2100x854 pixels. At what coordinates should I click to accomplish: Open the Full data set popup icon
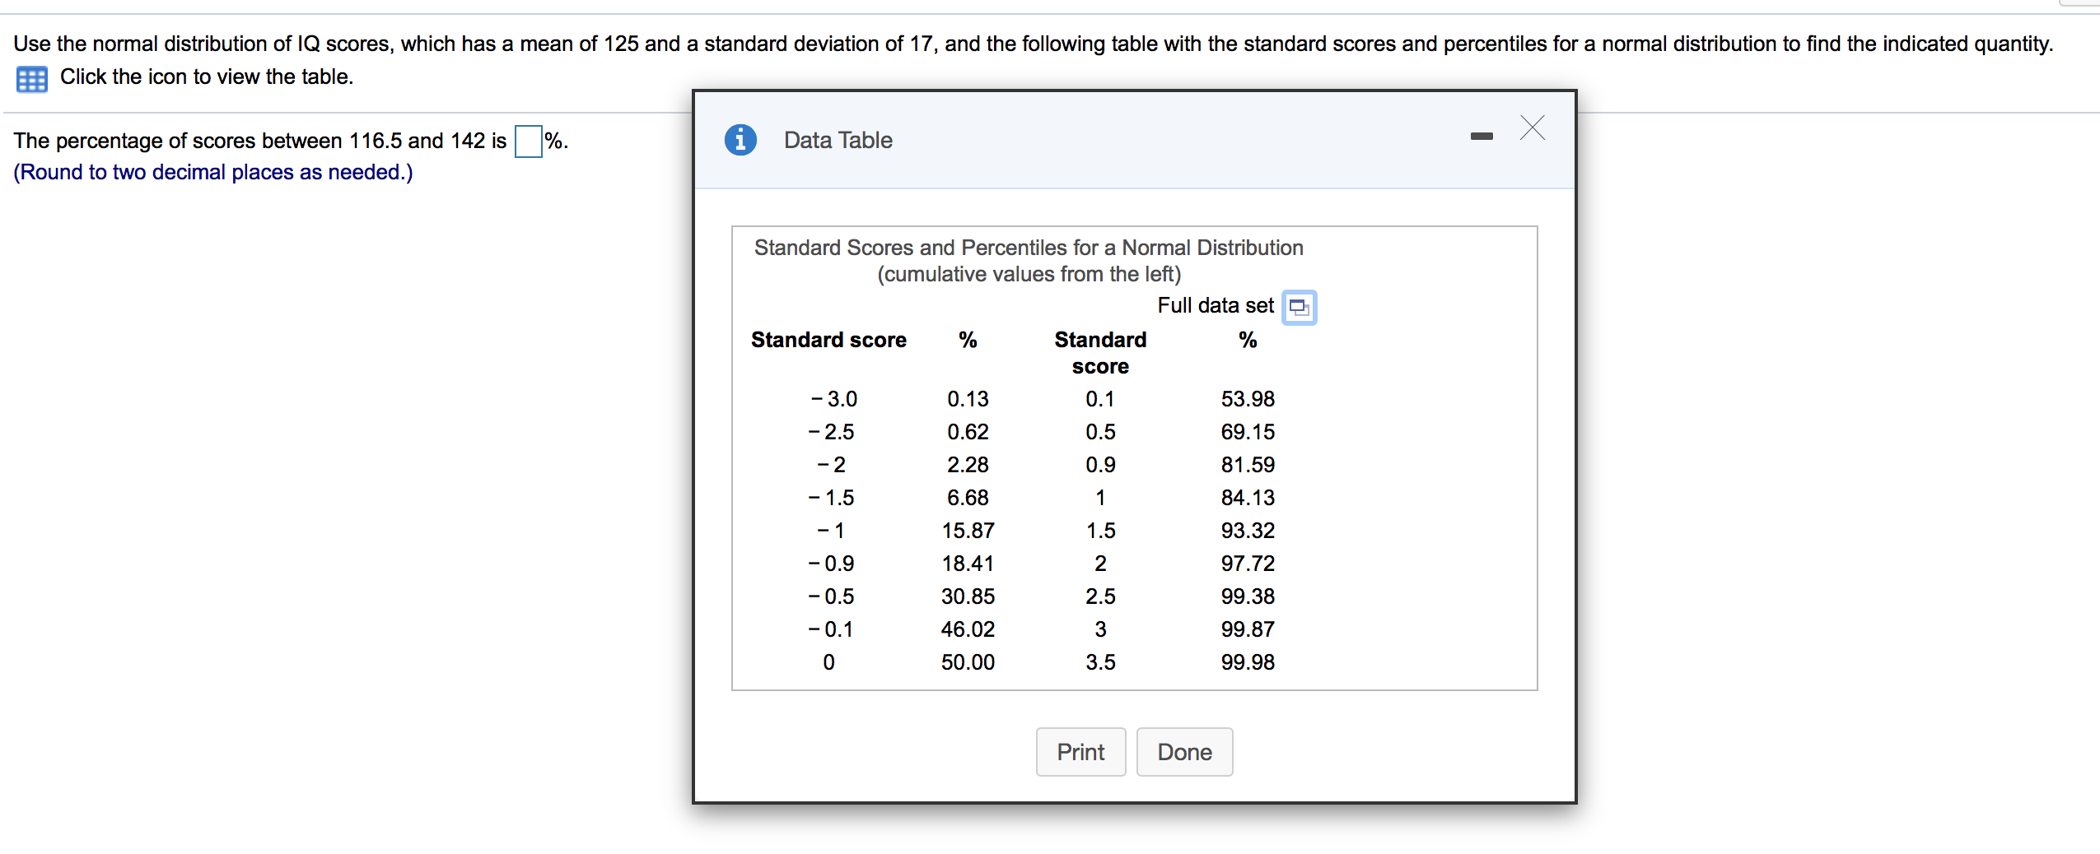[x=1299, y=308]
